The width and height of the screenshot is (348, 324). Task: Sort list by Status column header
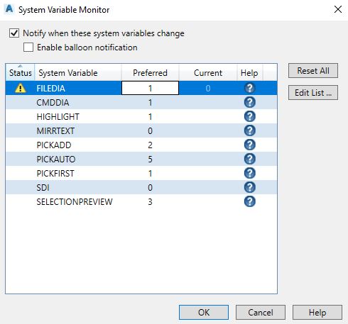[x=20, y=72]
